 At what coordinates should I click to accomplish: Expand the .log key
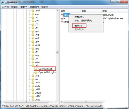(30, 76)
